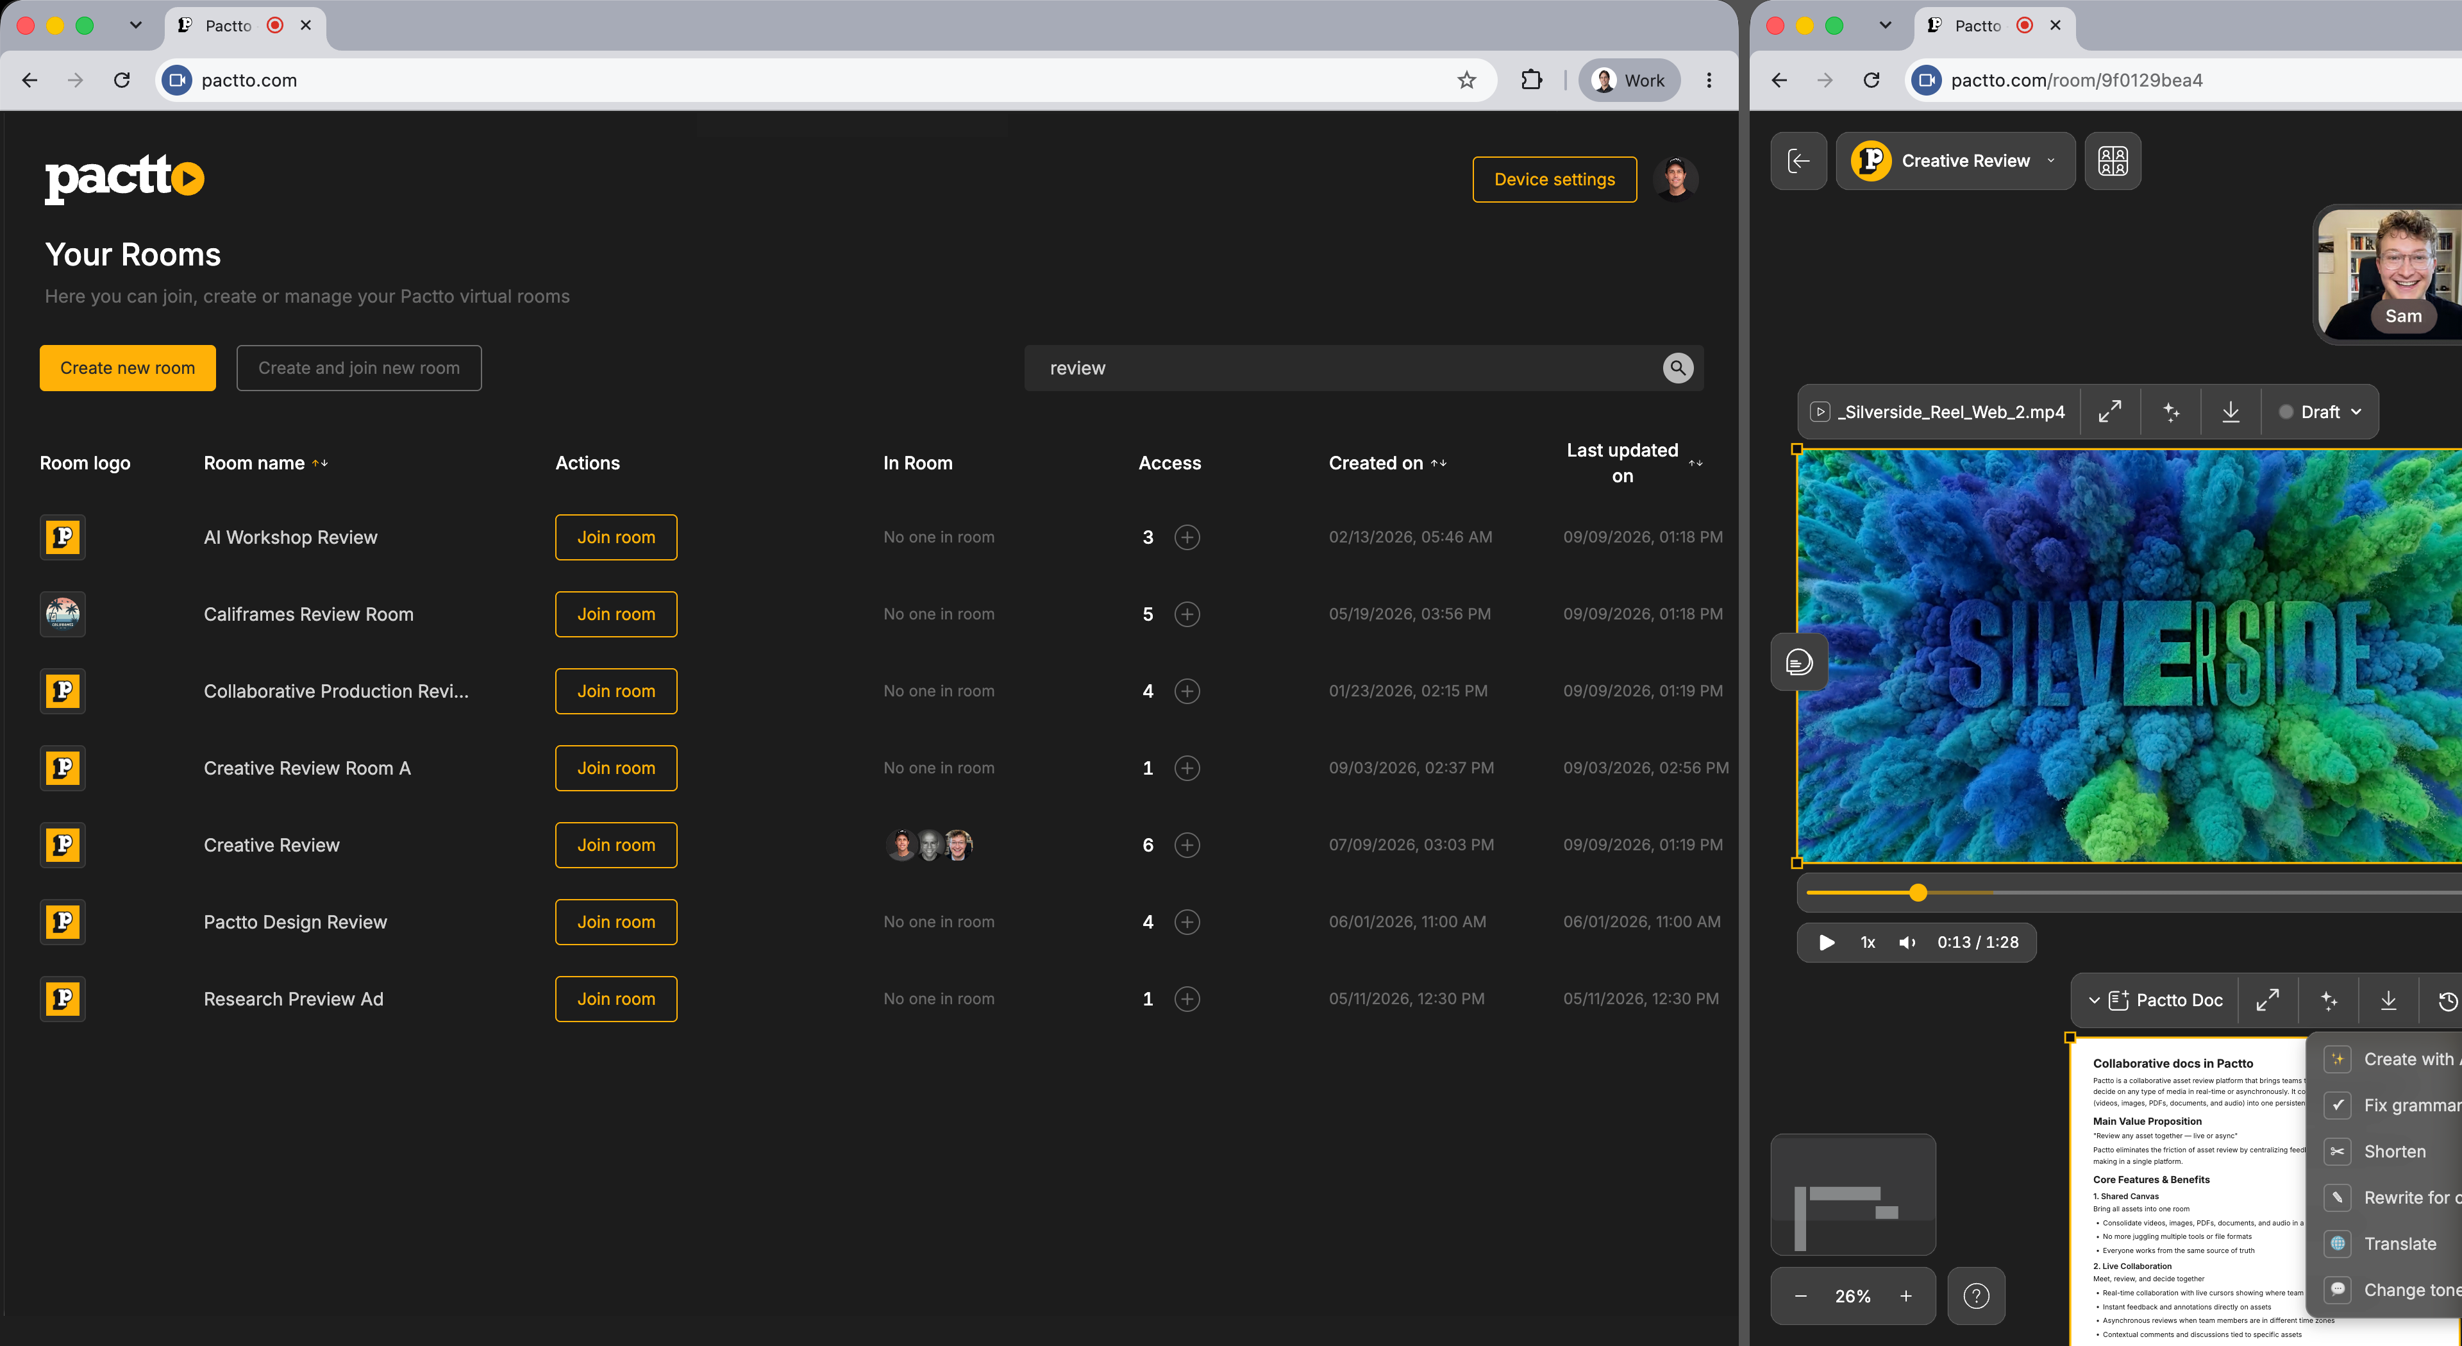The height and width of the screenshot is (1346, 2462).
Task: Select Rewrite option from the AI menu
Action: tap(2392, 1198)
